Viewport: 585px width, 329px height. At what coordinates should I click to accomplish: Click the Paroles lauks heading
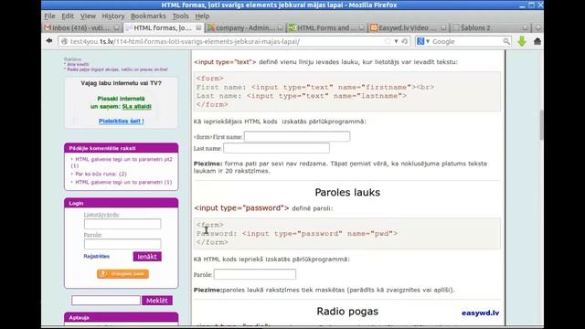pyautogui.click(x=347, y=192)
